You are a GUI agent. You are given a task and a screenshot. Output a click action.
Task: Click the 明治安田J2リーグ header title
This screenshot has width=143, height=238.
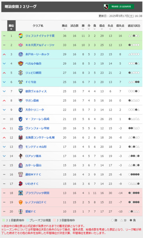(x=21, y=7)
